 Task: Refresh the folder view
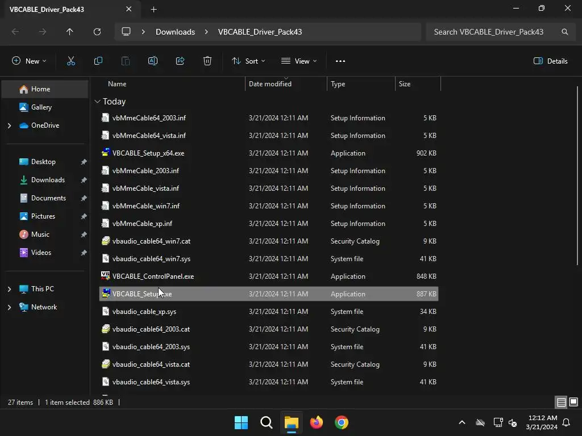point(97,32)
